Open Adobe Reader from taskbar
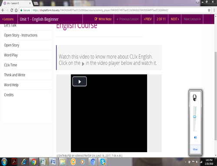This screenshot has height=166, width=217. 14,162
